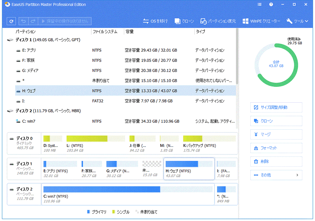Click the クローン button in side panel
The image size is (315, 221).
coord(276,121)
